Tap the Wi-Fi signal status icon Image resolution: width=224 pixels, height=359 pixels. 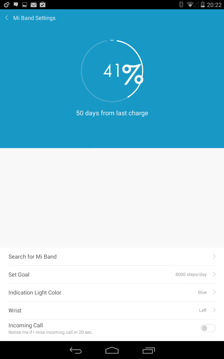click(190, 4)
